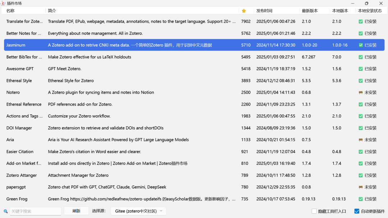Image resolution: width=388 pixels, height=218 pixels.
Task: Disable the 自动更新插件 checkbox
Action: click(357, 211)
